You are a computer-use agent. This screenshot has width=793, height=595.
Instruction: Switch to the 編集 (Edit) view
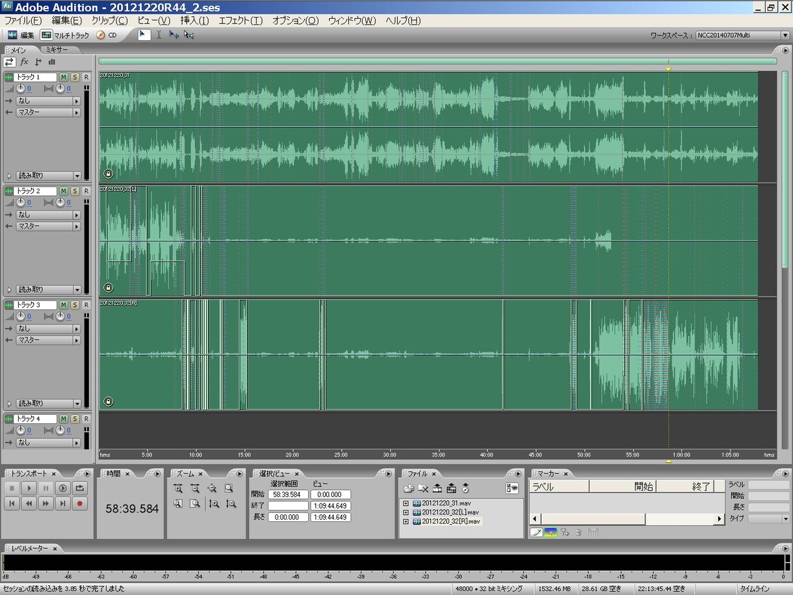(x=21, y=35)
